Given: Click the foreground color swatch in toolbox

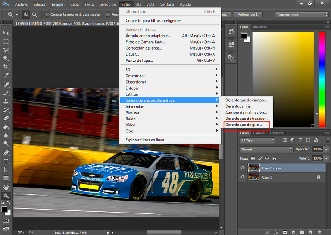Looking at the screenshot, I should (4, 209).
